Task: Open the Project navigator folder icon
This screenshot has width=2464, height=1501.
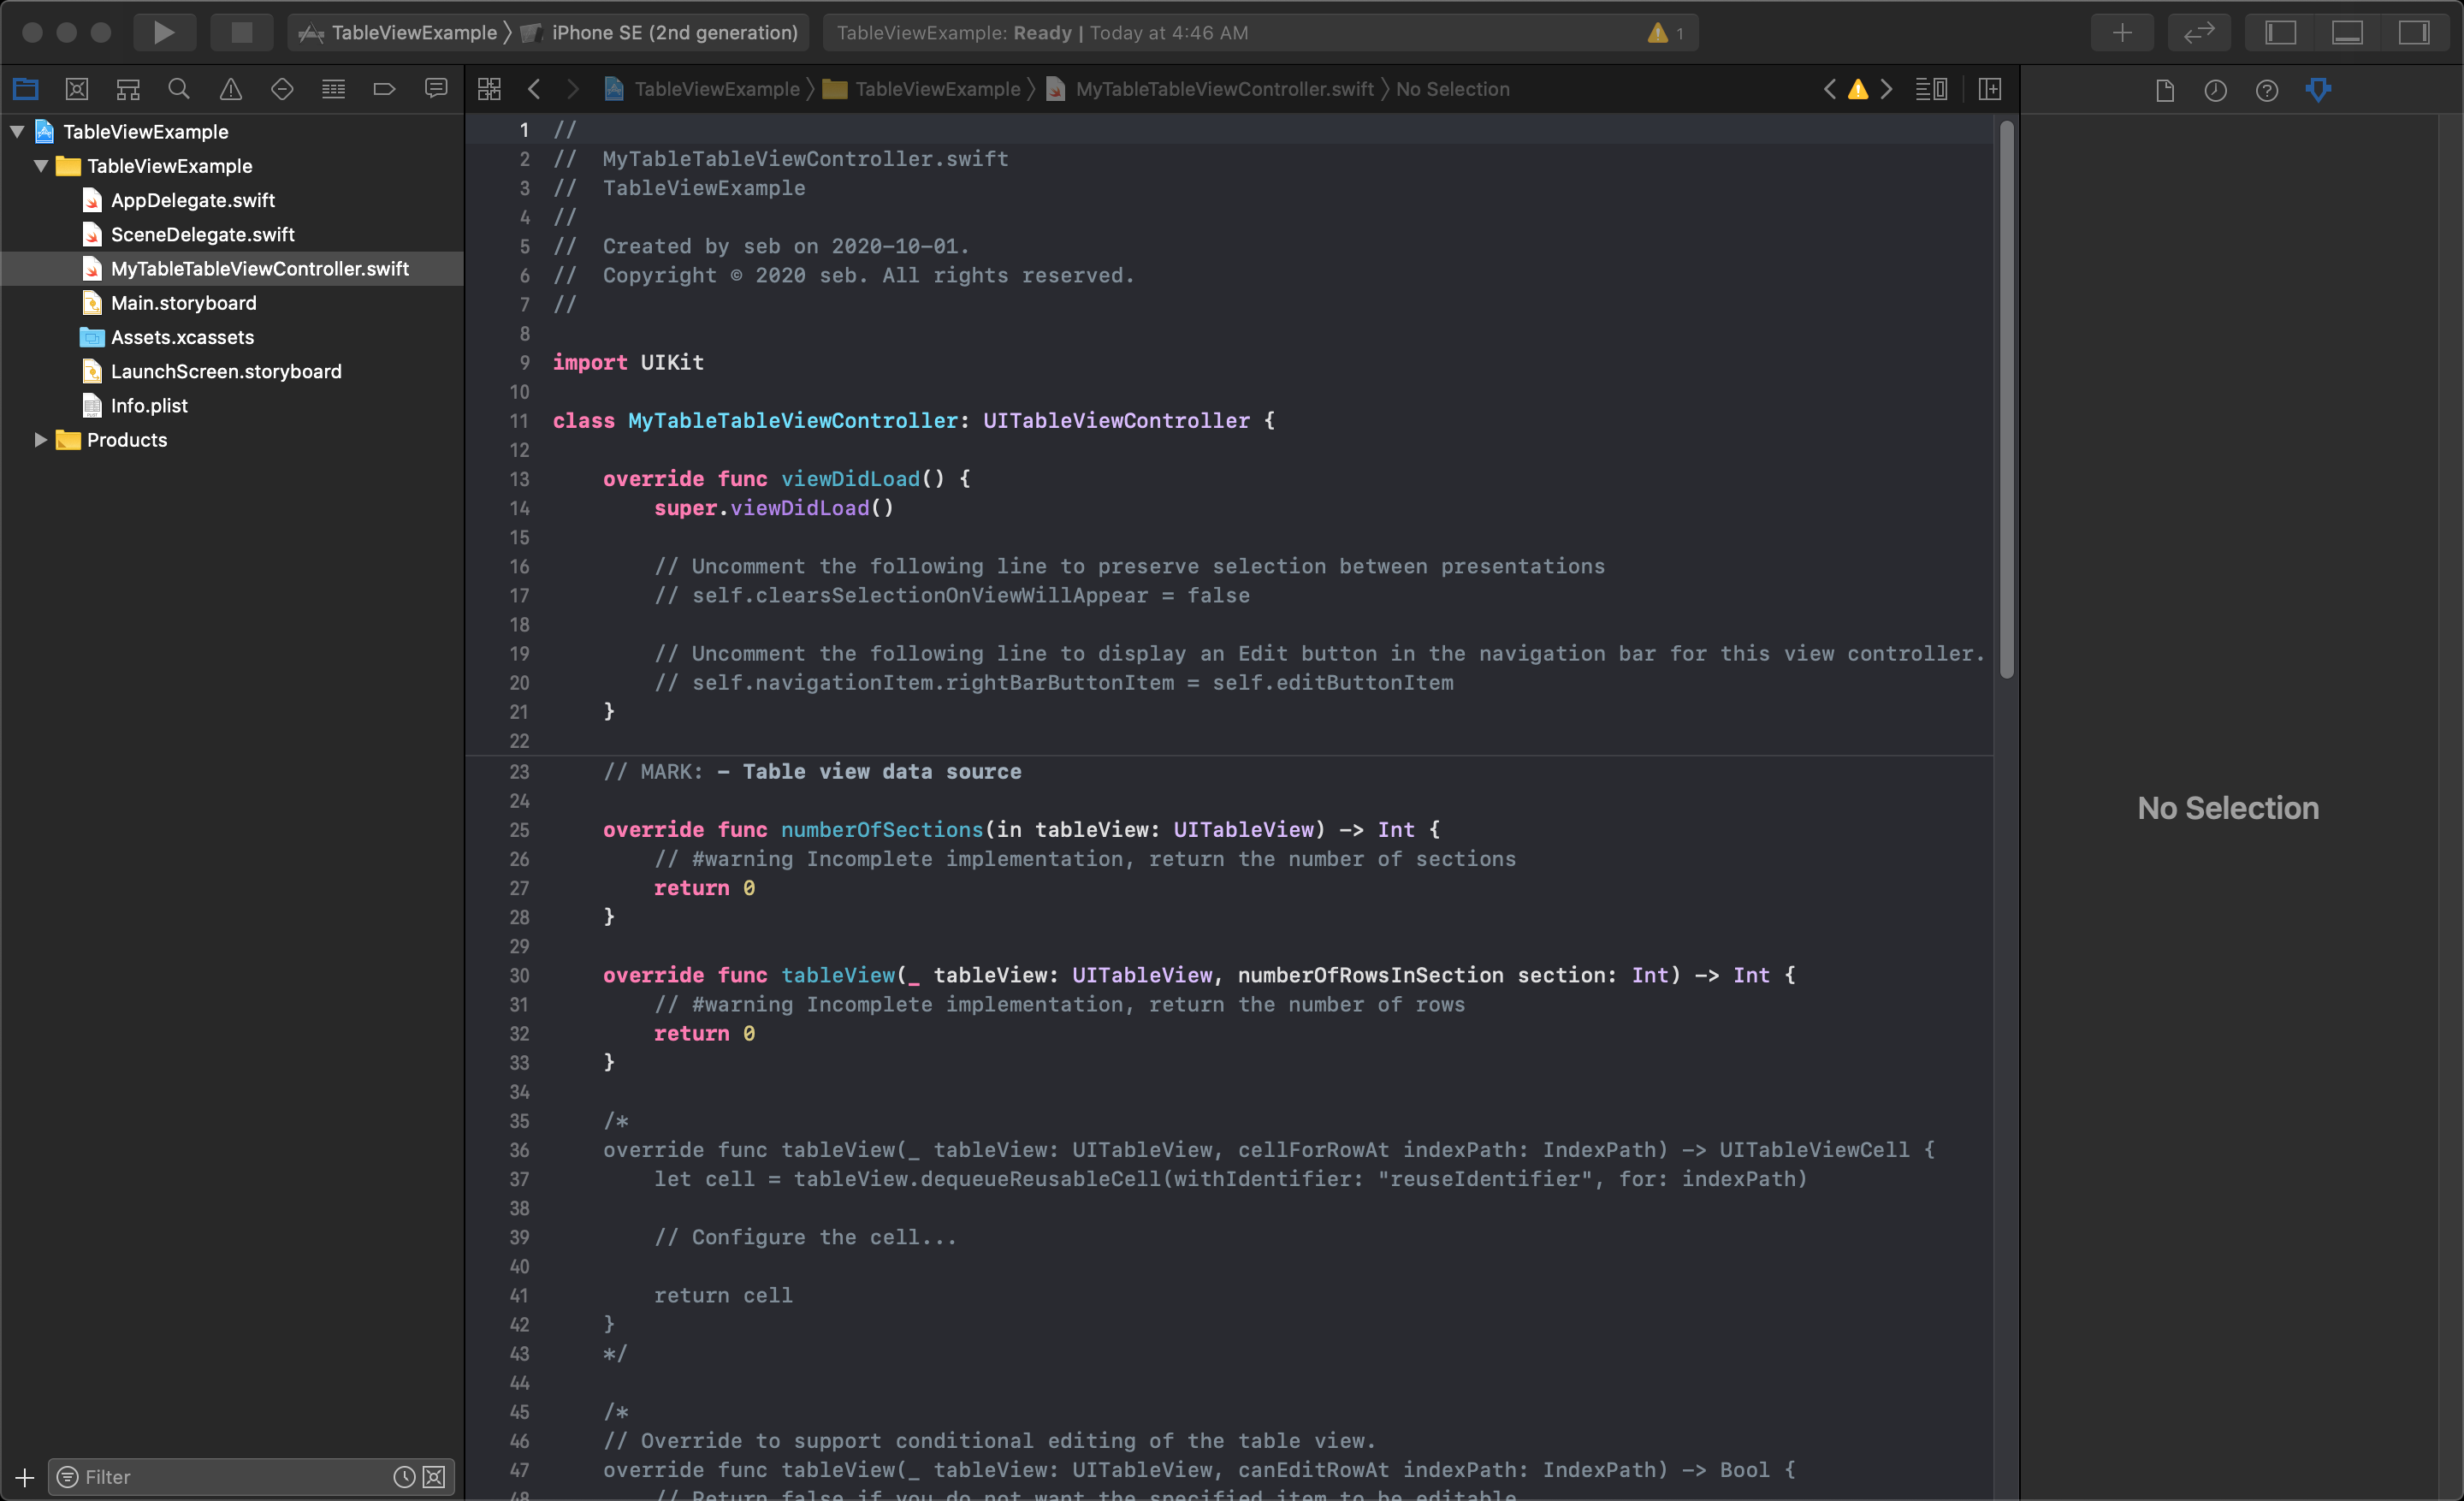Action: (x=26, y=89)
